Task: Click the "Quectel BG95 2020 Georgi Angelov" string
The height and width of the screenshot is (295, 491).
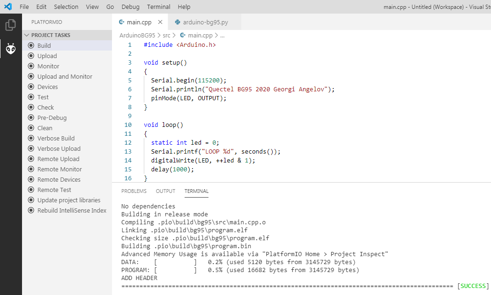Action: coord(266,89)
